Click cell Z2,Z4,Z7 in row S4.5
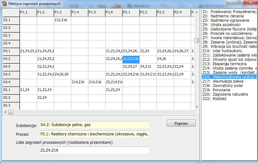 coord(131,67)
